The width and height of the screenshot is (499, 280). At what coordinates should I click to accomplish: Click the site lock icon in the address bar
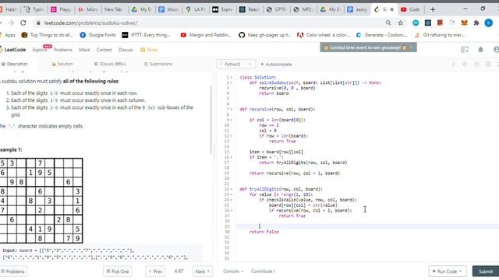click(x=38, y=23)
